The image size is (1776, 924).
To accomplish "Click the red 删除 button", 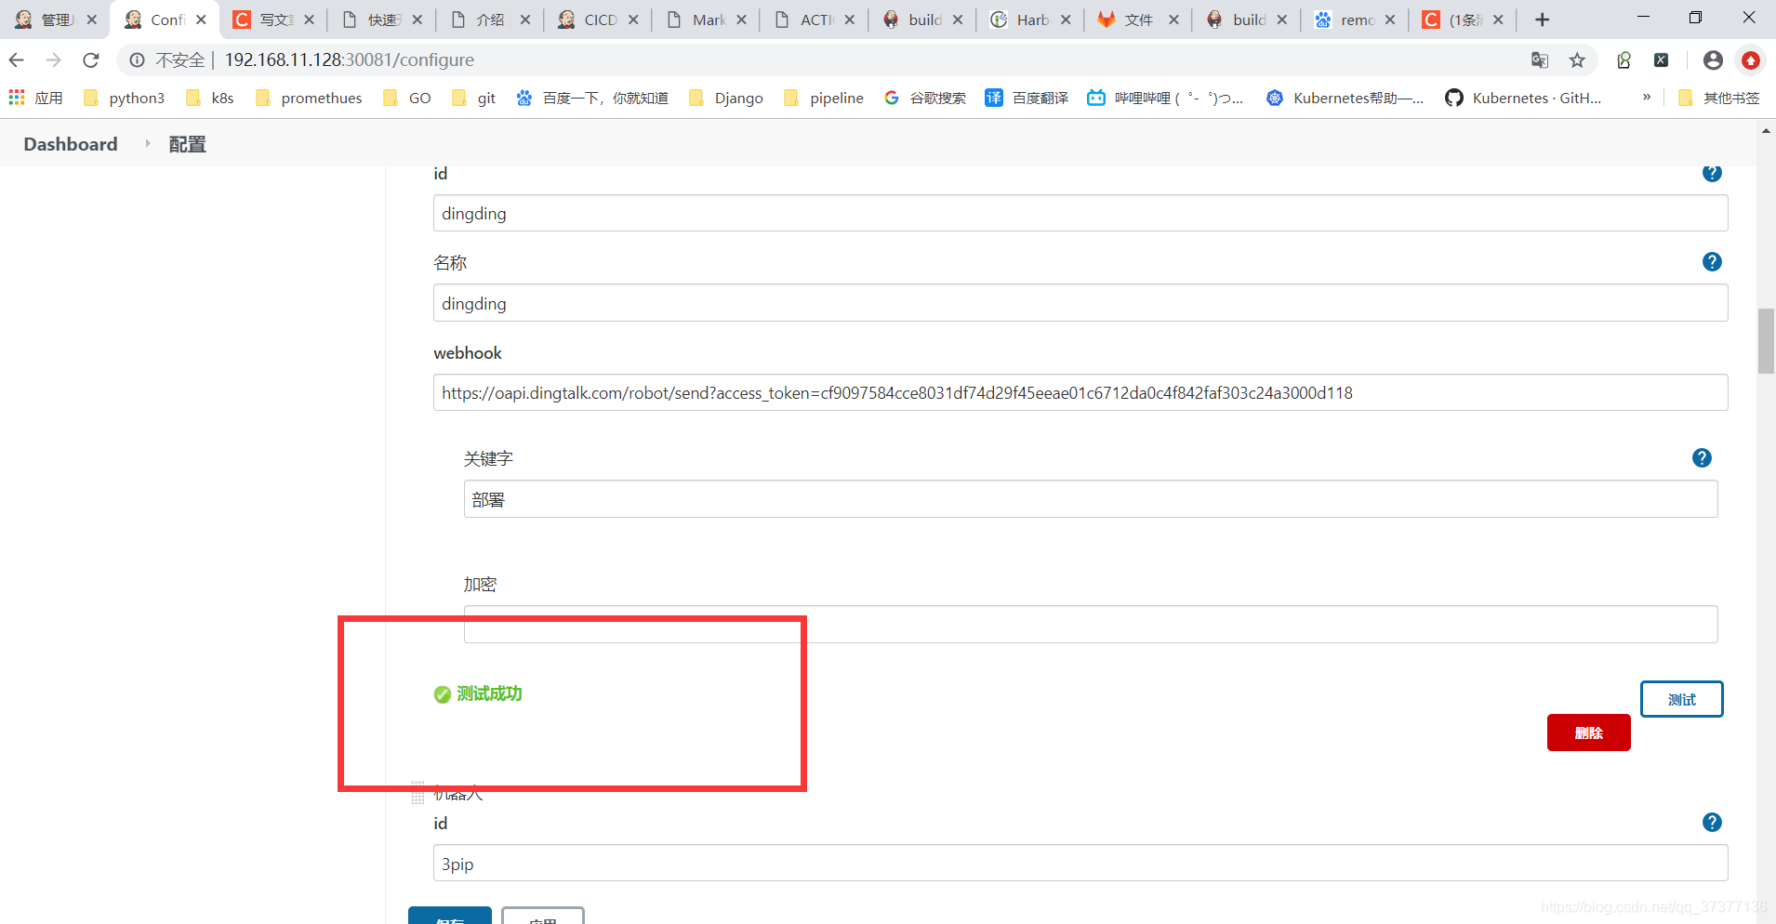I will (1588, 733).
